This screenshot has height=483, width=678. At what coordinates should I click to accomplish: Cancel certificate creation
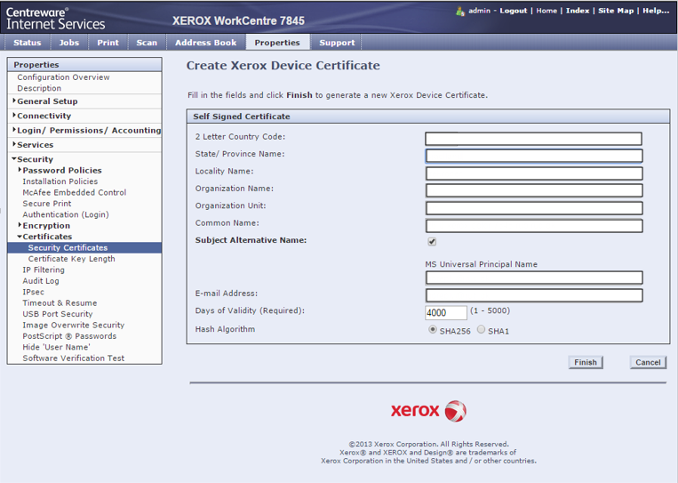[x=648, y=362]
